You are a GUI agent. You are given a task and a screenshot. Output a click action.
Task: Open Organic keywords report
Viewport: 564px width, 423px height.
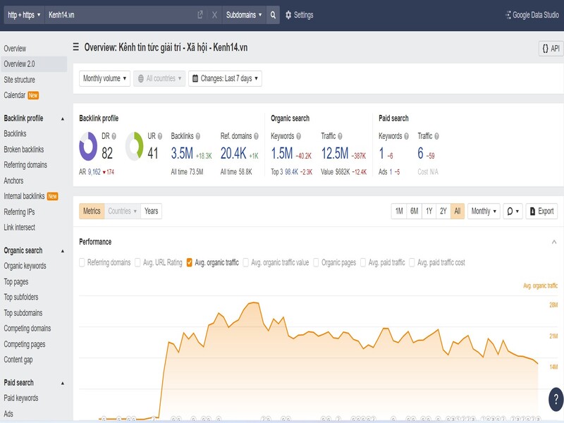(x=25, y=266)
